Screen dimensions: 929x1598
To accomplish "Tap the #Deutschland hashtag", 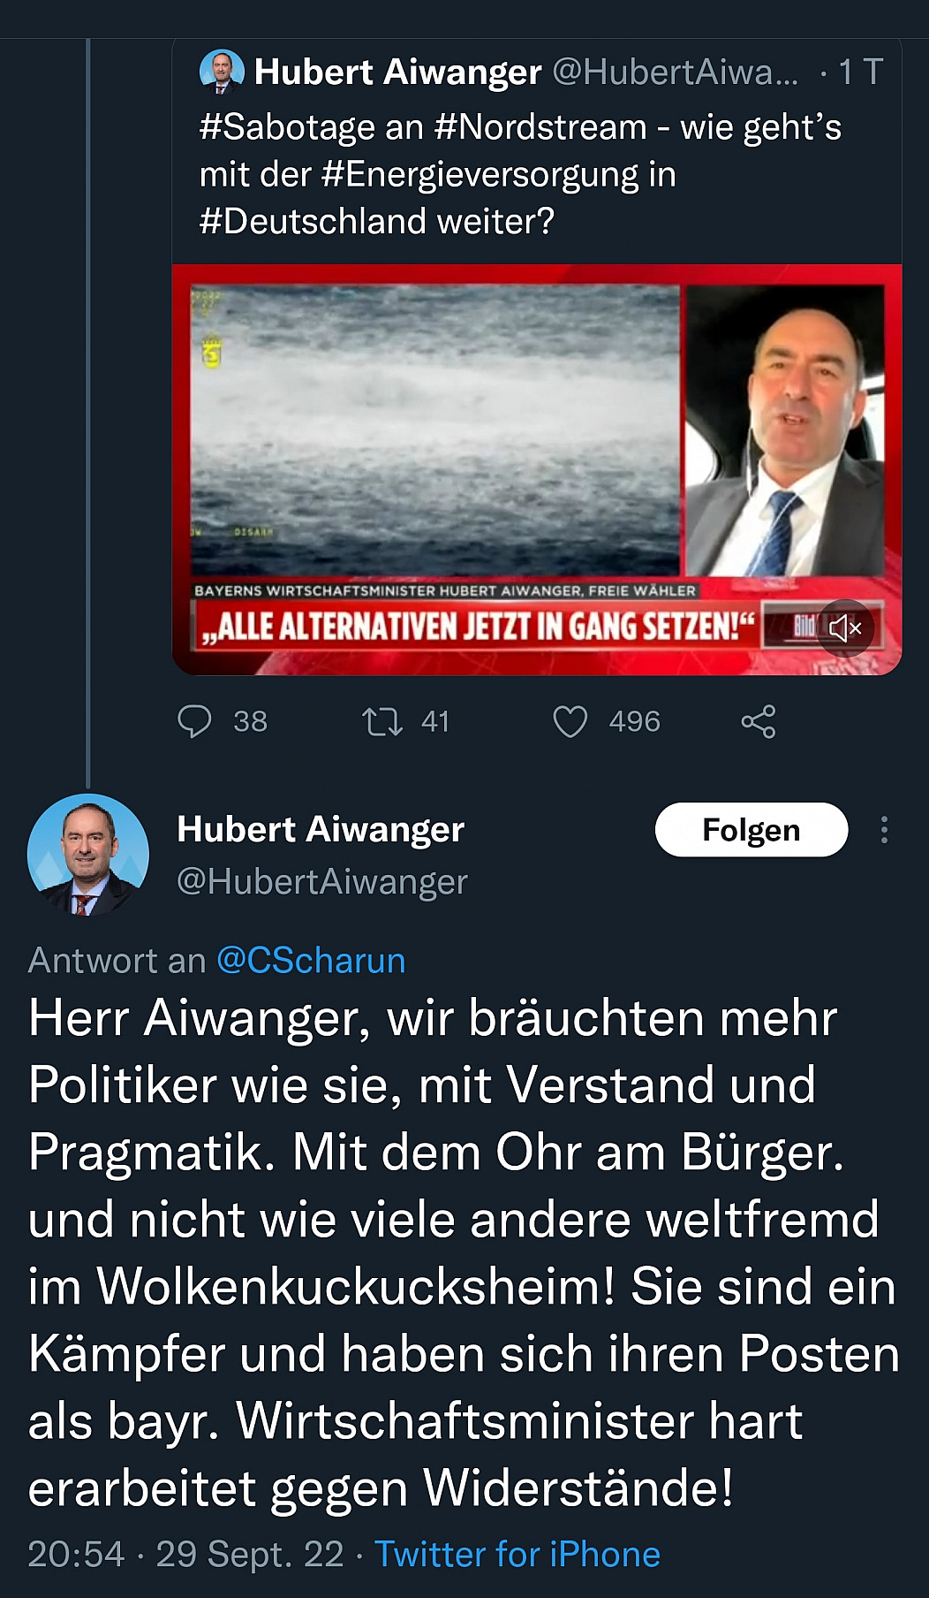I will [x=313, y=221].
